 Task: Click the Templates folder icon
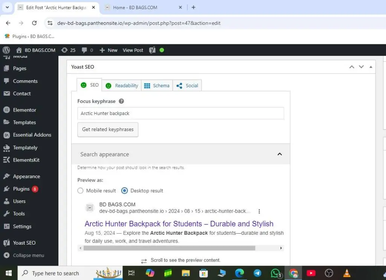7,122
